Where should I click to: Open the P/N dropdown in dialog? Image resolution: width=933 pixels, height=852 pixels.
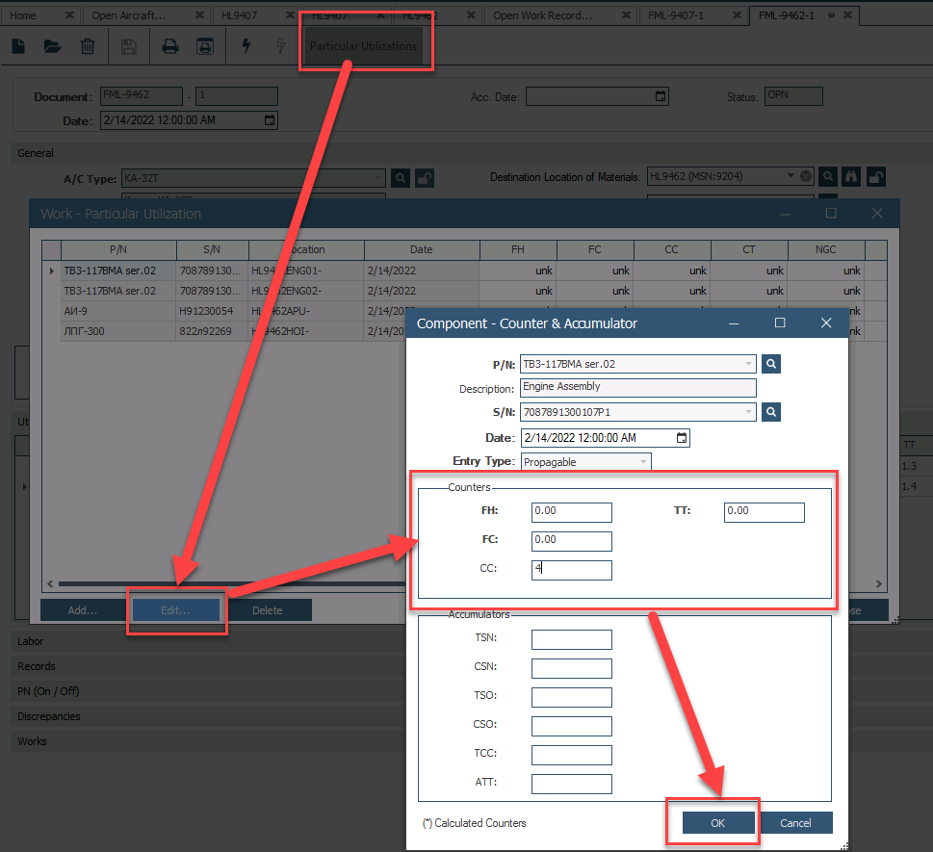(x=748, y=364)
